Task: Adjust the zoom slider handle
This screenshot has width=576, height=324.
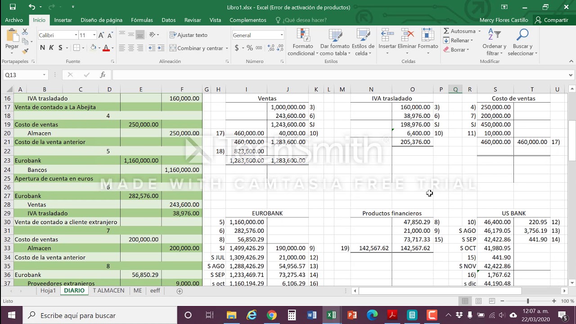Action: tap(528, 301)
